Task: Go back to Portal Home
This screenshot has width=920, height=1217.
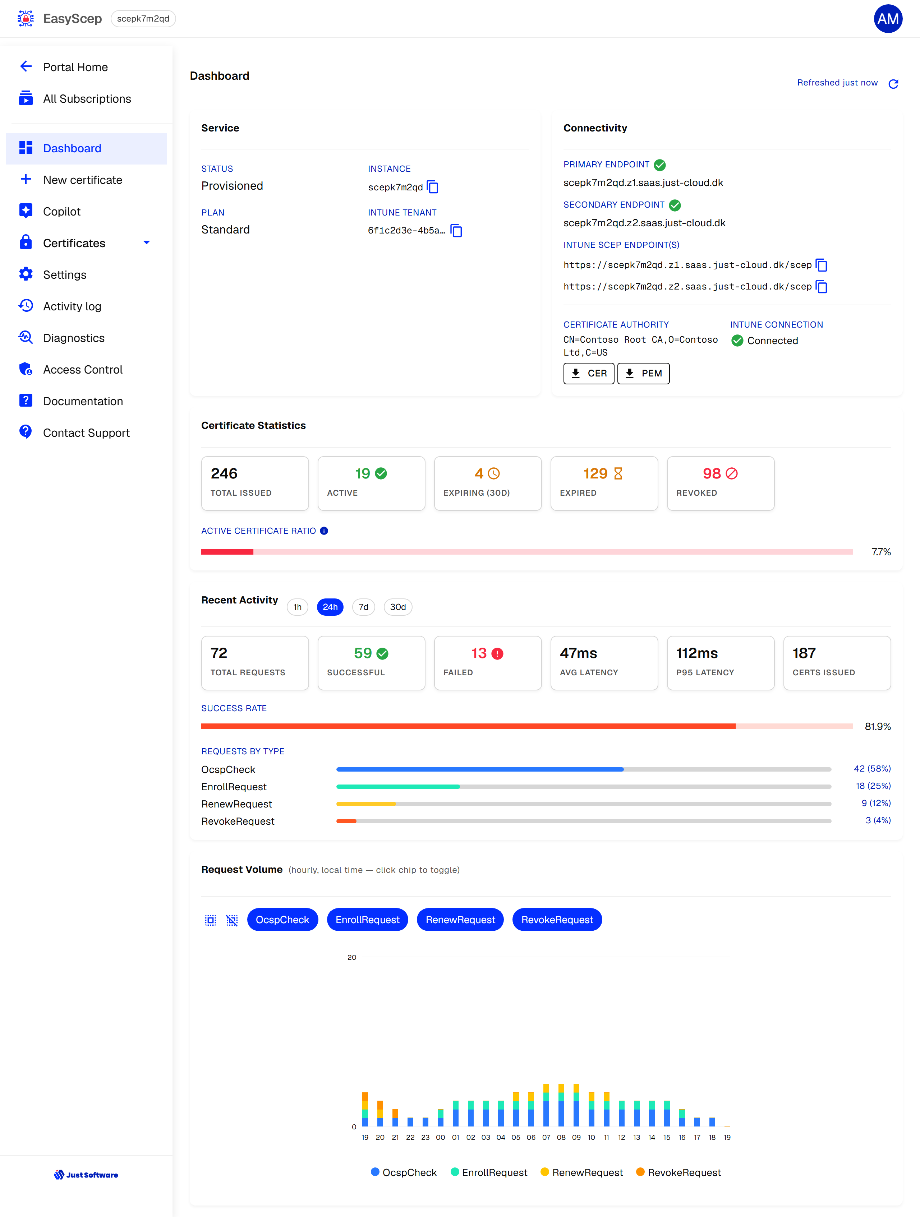Action: click(x=86, y=67)
